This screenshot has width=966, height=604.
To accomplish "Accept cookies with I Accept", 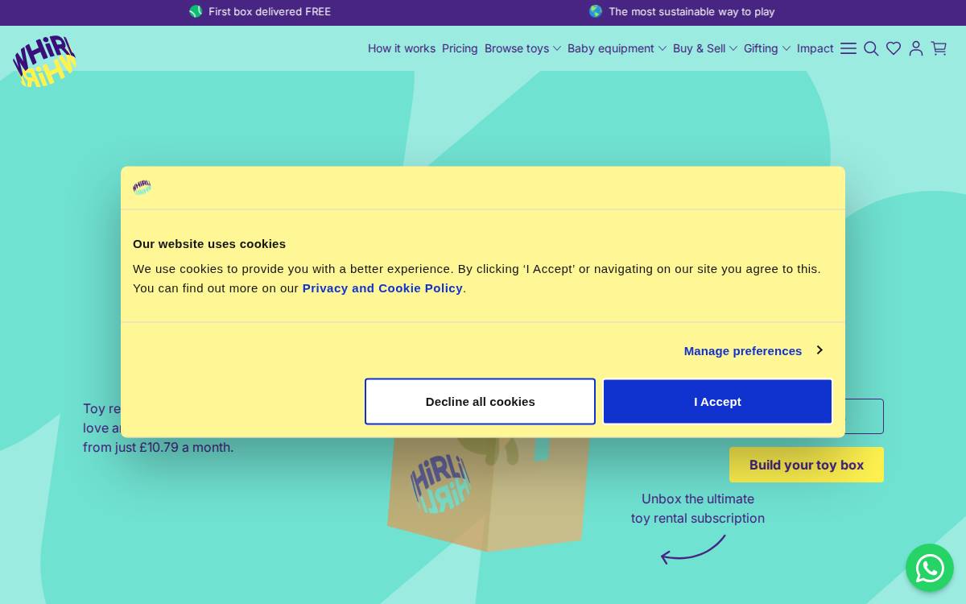I will (717, 401).
